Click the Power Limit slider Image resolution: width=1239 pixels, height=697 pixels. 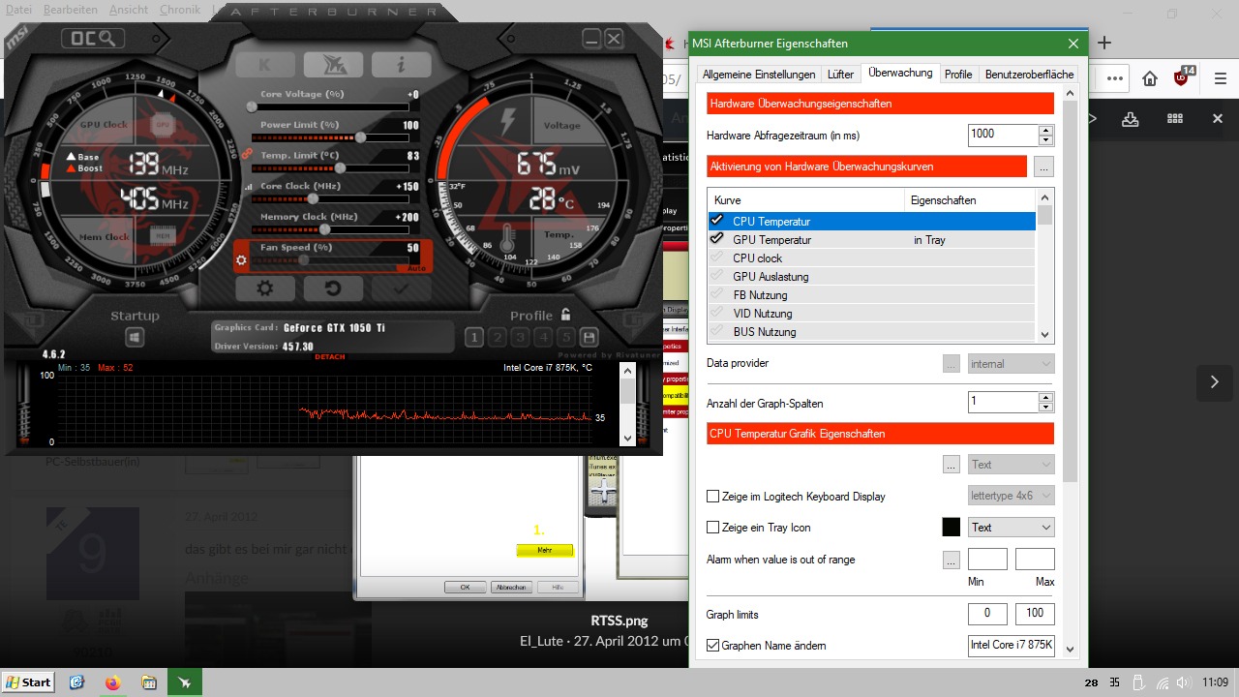330,137
